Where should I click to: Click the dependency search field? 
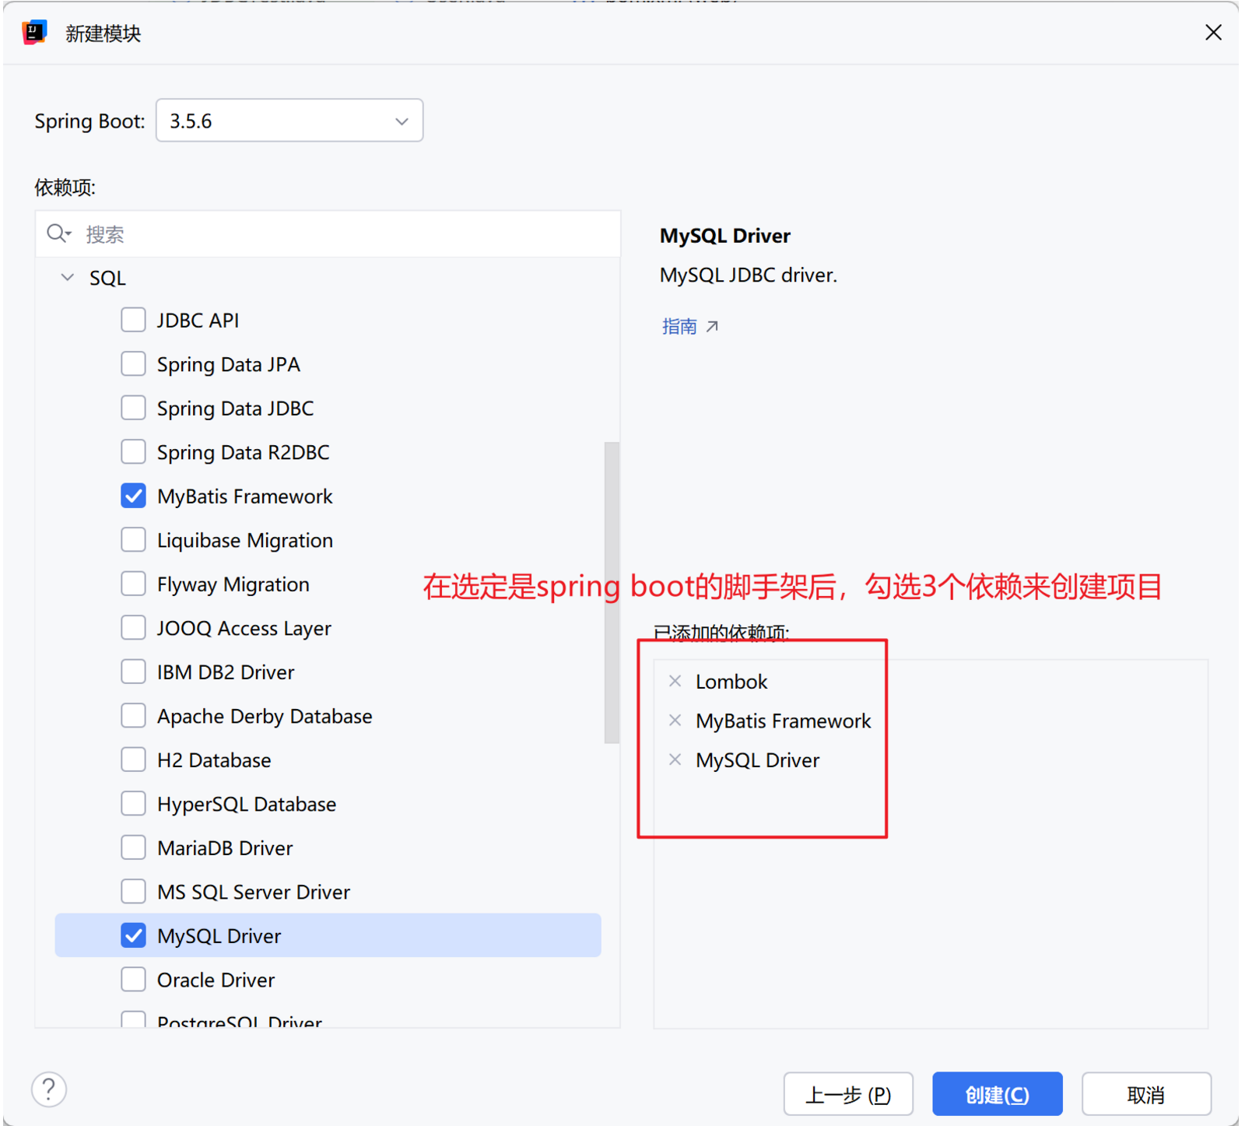[x=328, y=233]
